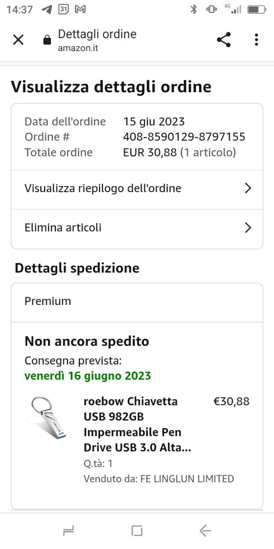This screenshot has width=274, height=549.
Task: Open Telegram notification icon in status bar
Action: (x=47, y=9)
